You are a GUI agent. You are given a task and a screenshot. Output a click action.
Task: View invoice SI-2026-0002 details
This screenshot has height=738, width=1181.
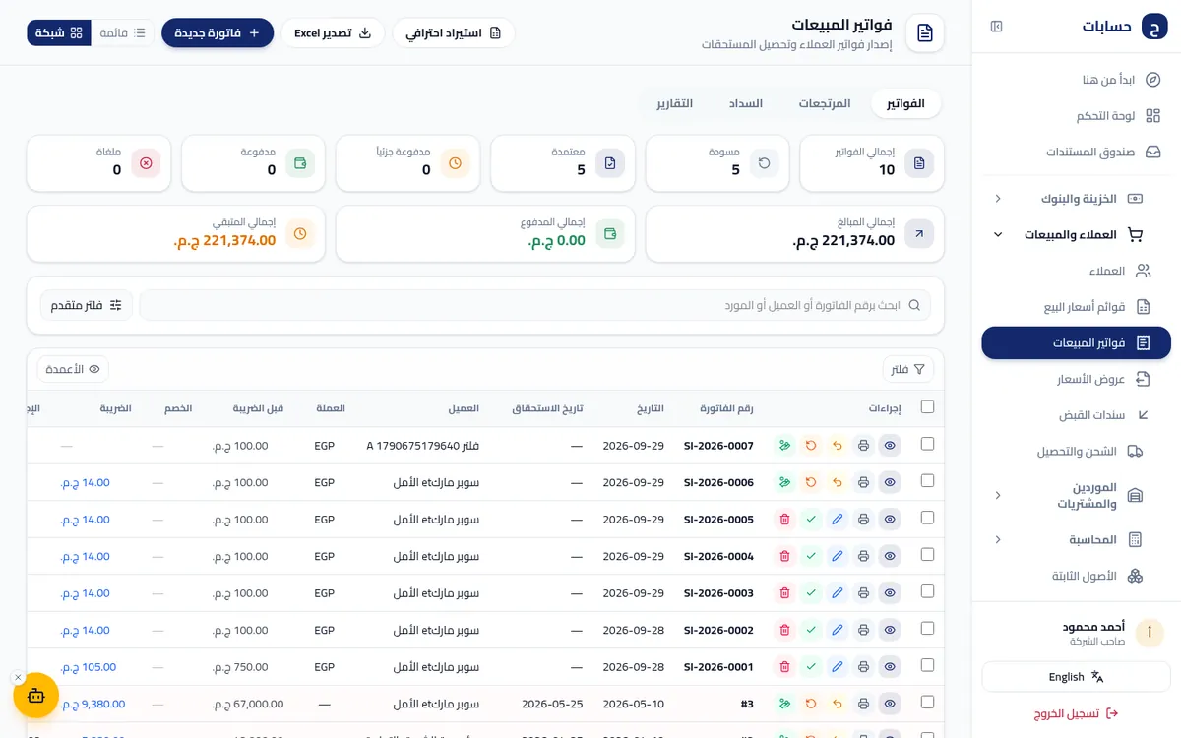(x=890, y=630)
